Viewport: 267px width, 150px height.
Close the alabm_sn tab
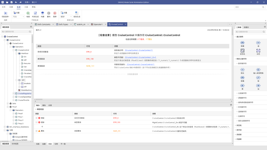[88, 24]
